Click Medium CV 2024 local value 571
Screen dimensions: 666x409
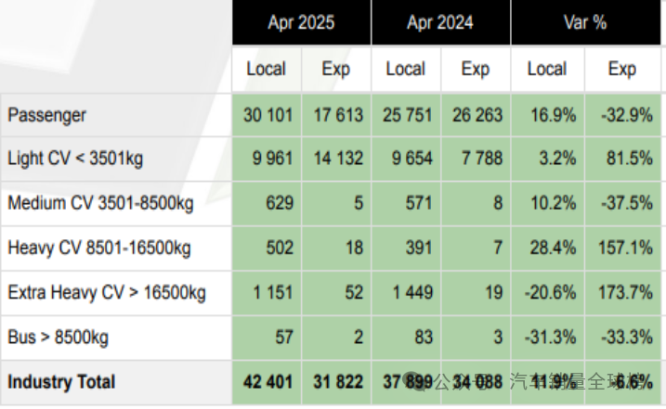pyautogui.click(x=419, y=203)
